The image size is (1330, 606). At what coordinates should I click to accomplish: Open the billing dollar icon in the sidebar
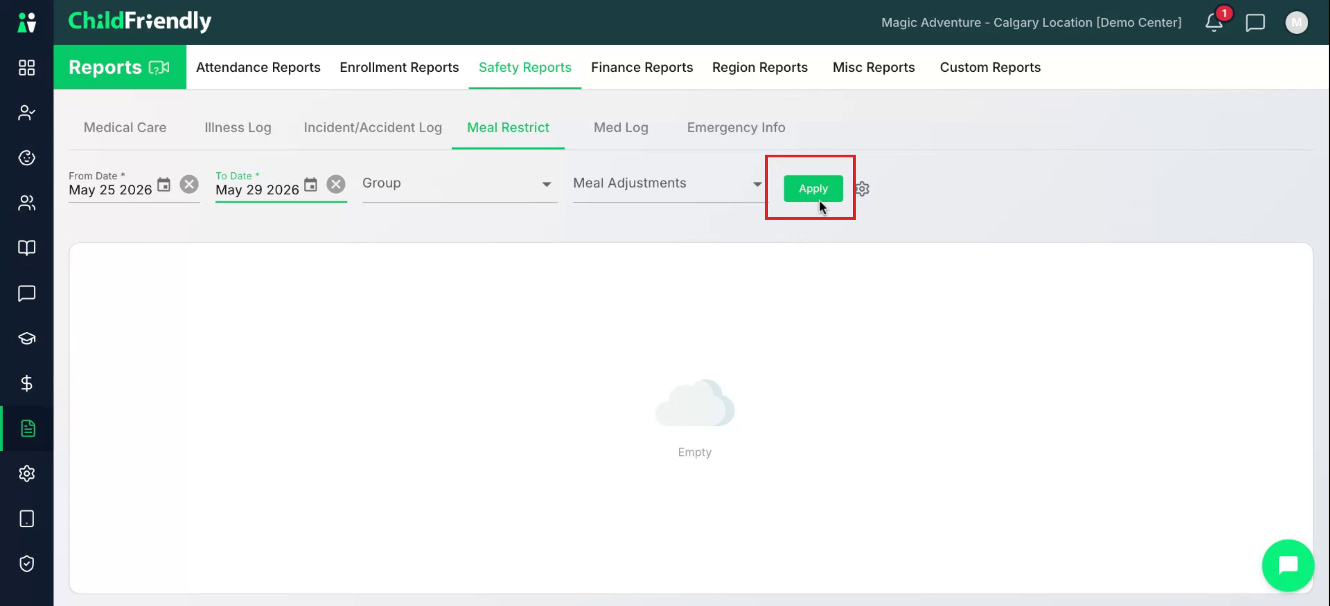click(x=27, y=383)
